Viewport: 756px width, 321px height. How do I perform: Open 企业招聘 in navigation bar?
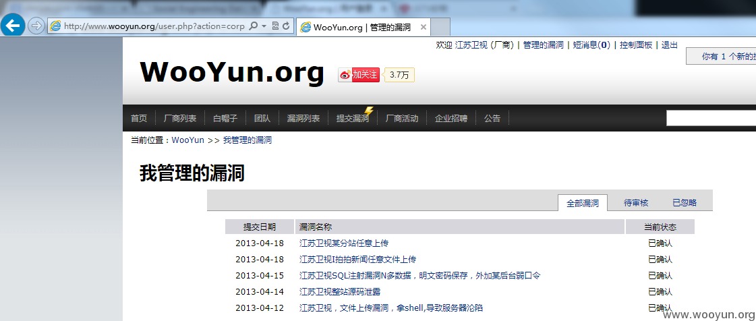tap(450, 118)
